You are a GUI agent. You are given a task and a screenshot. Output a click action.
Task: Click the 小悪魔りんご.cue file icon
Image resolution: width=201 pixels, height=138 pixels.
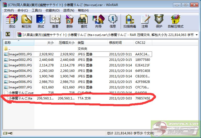tap(6, 93)
